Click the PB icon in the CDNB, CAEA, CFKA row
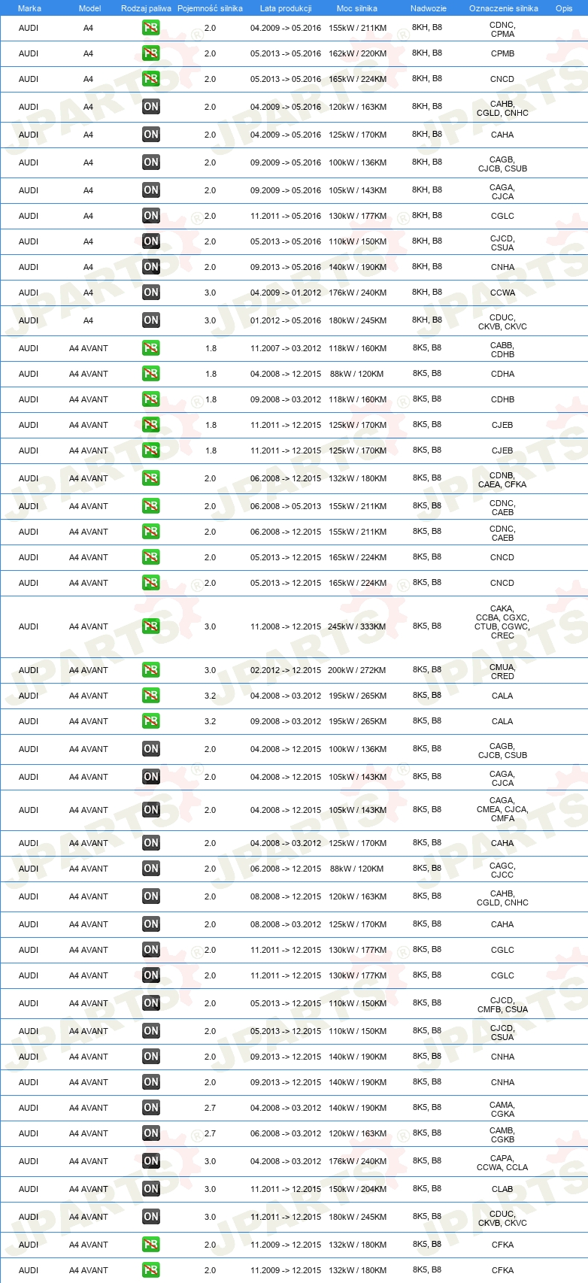 click(151, 478)
